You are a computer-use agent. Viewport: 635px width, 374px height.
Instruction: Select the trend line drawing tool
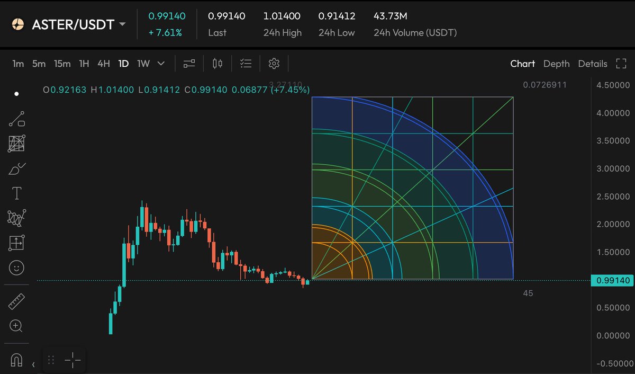(x=16, y=118)
